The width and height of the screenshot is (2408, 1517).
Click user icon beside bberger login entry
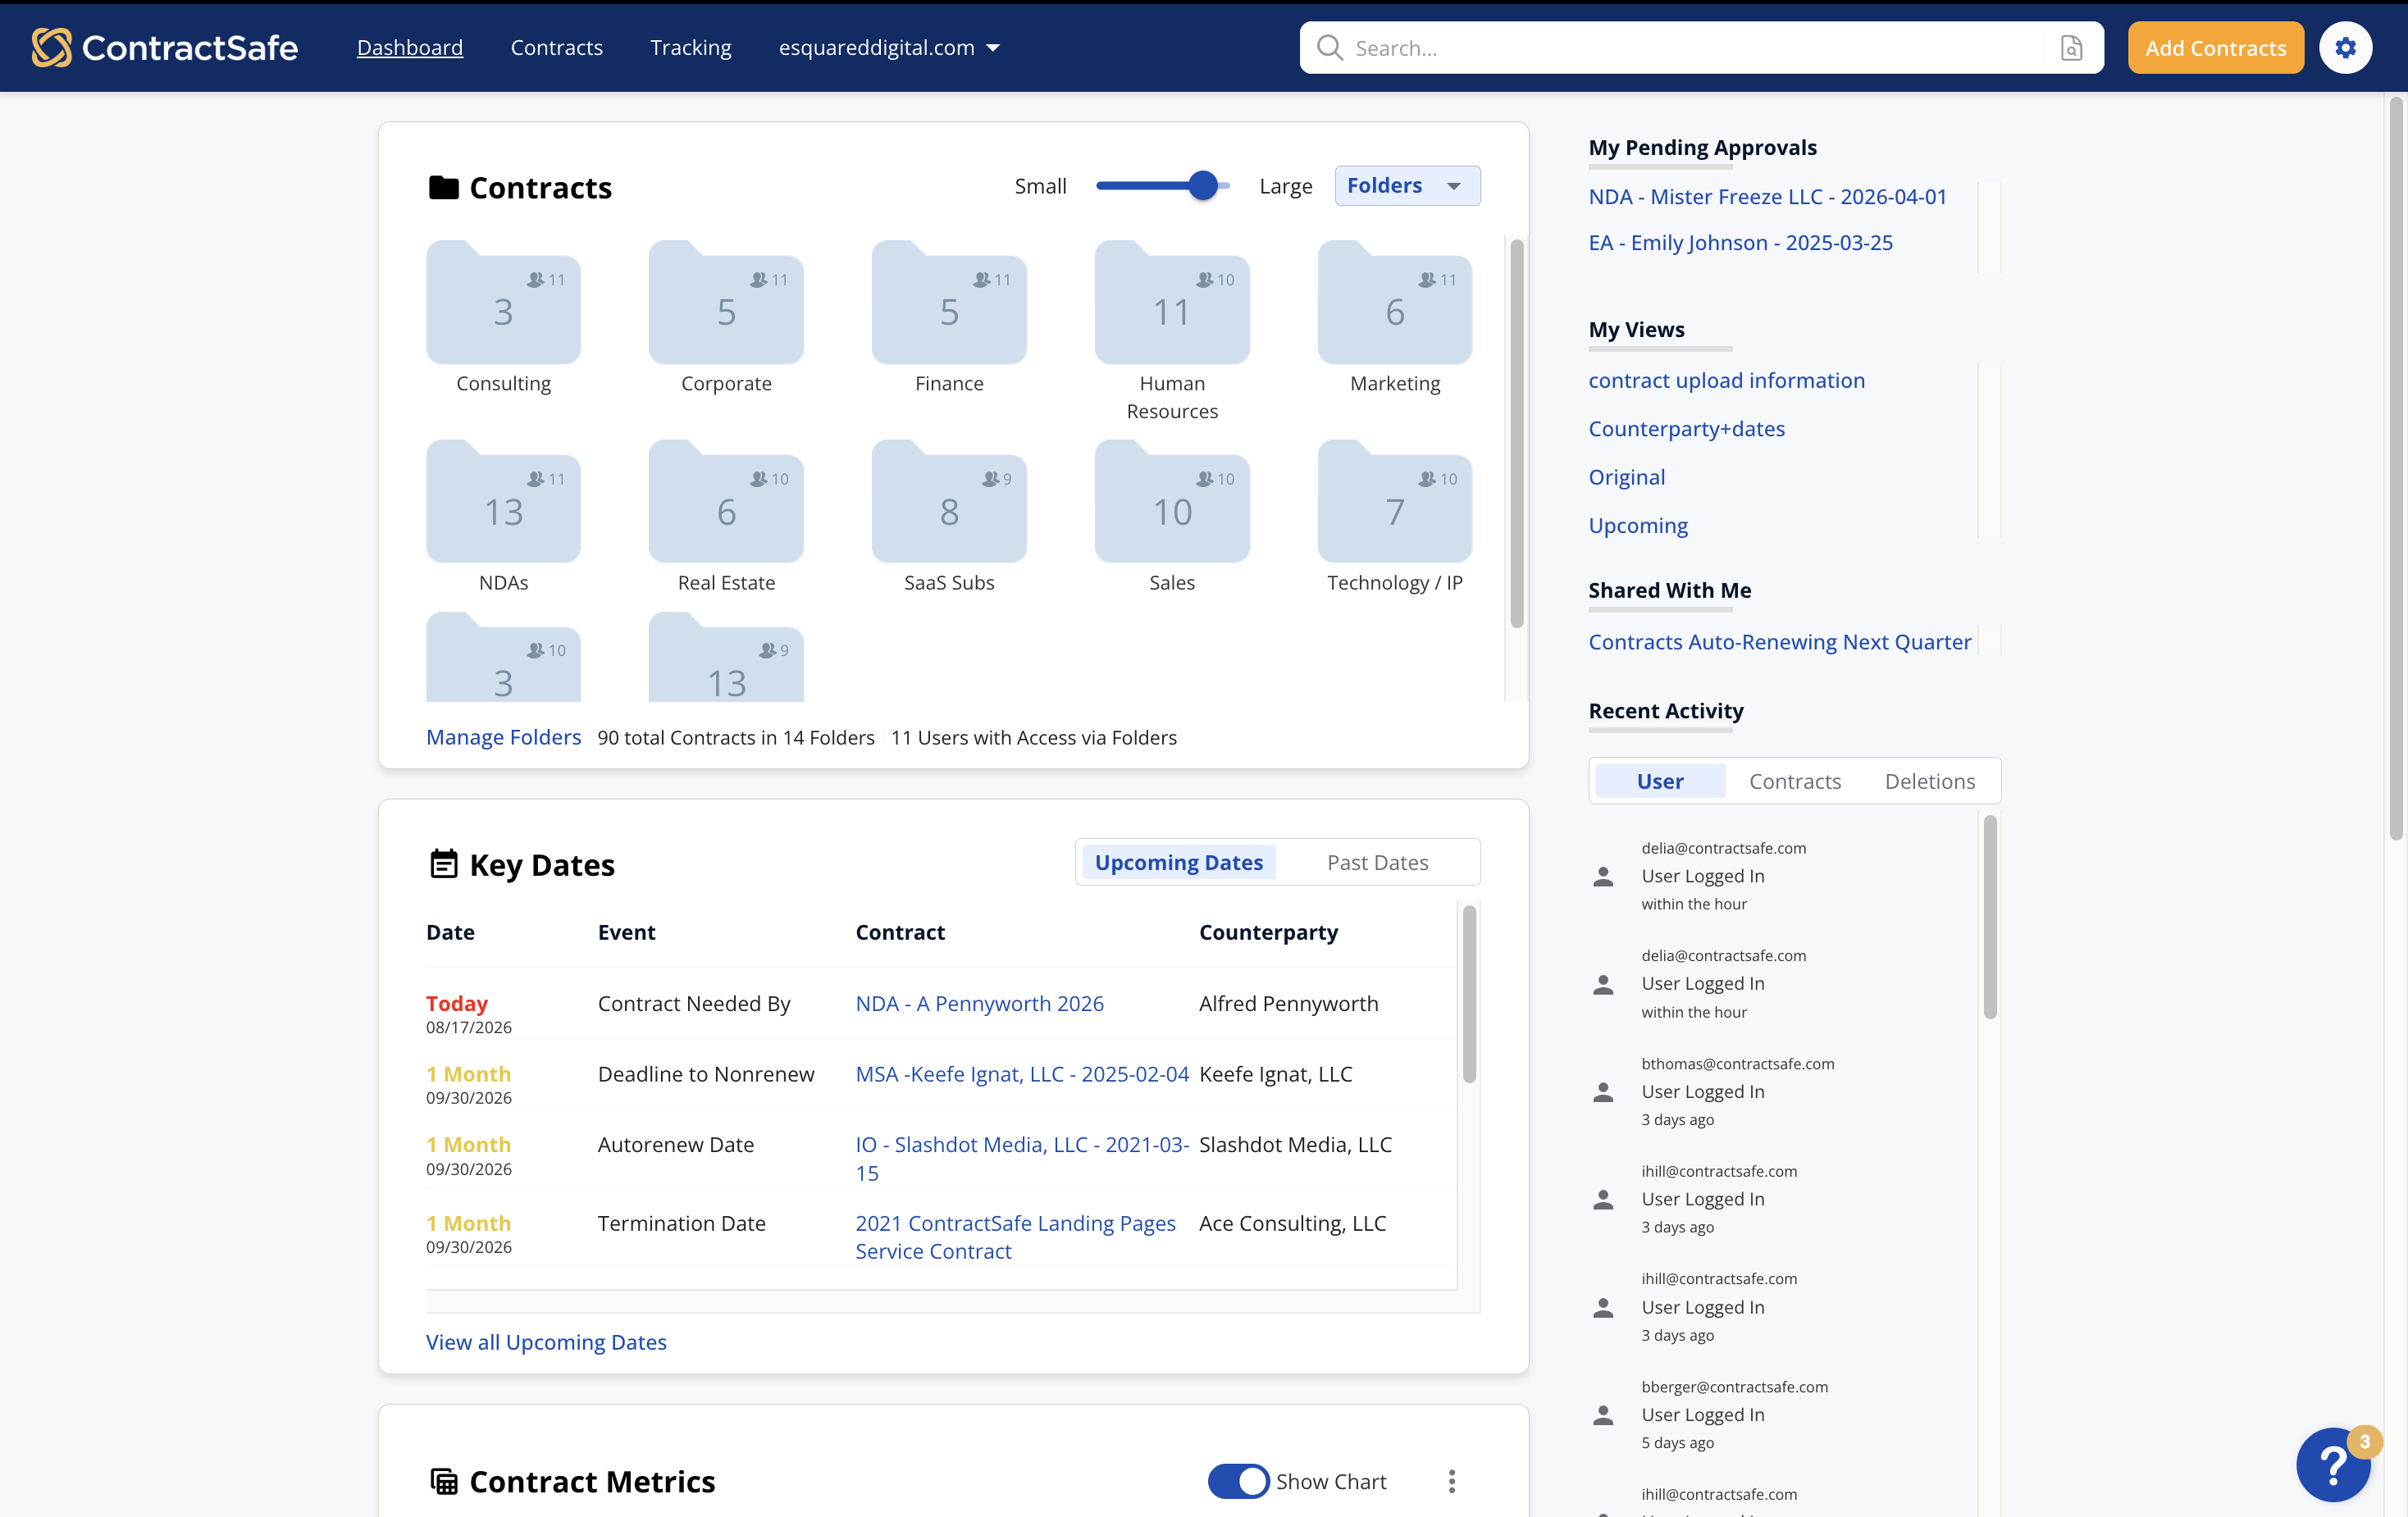1603,1415
